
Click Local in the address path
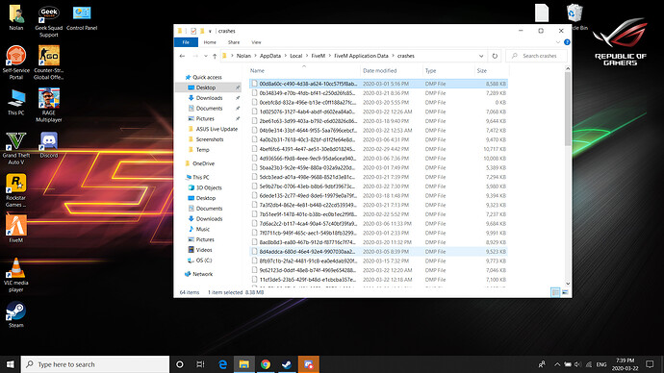(x=296, y=56)
